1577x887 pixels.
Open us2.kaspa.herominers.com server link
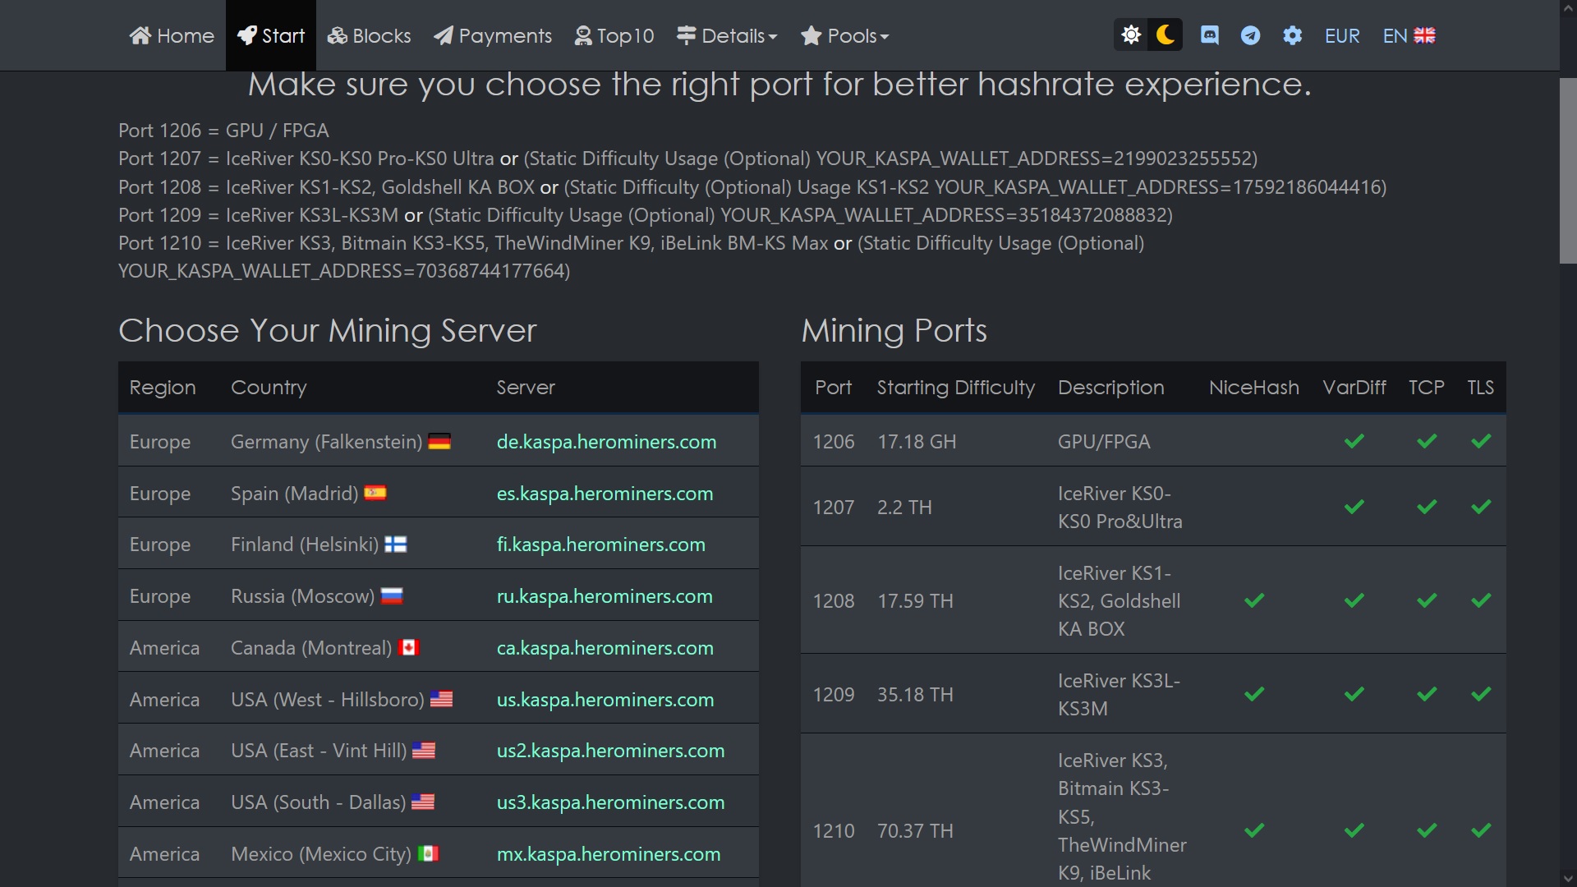pos(610,751)
